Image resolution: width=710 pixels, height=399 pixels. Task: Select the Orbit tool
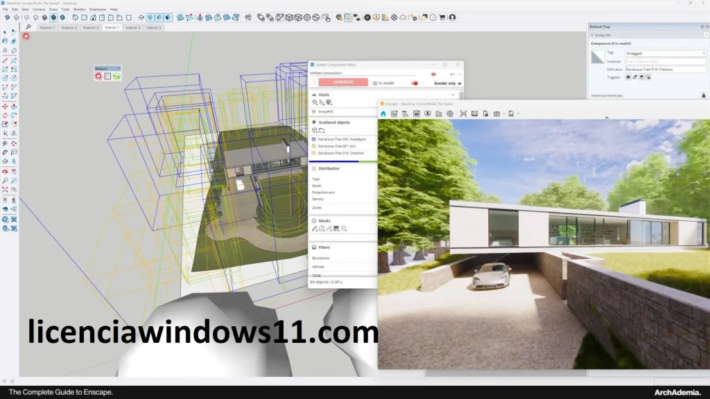[x=5, y=172]
